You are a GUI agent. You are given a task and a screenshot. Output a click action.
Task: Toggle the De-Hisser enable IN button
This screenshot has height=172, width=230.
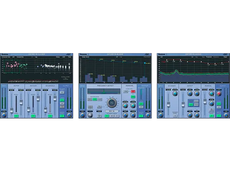175,116
